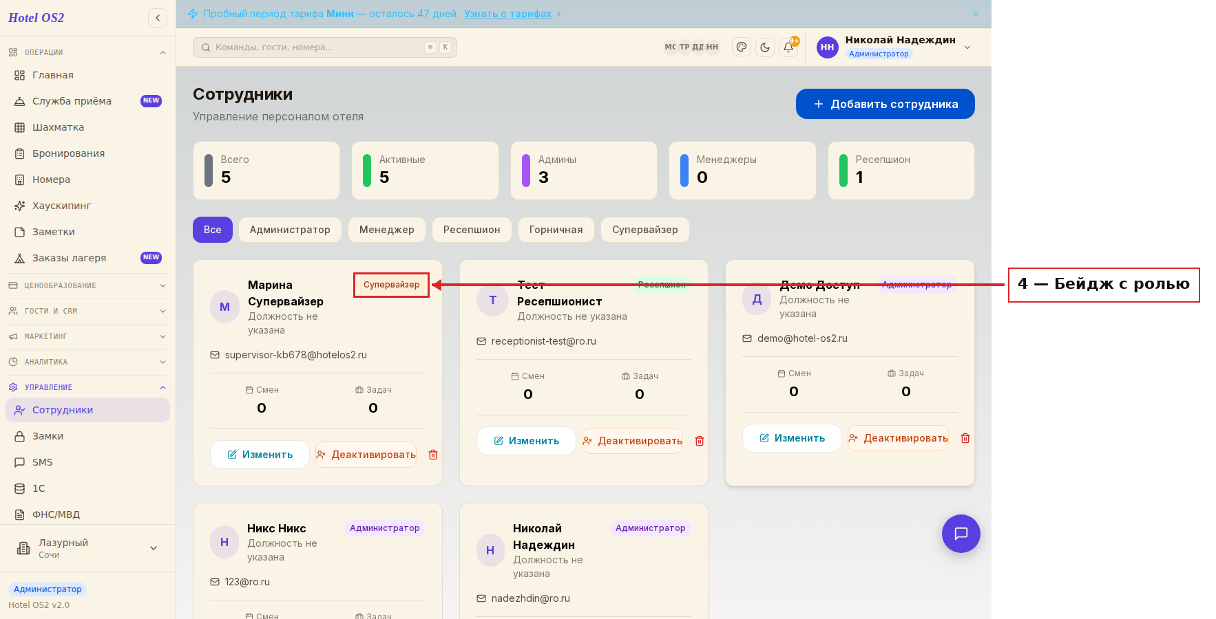Click the Администратор badge on Никс Никс card
Viewport: 1216px width, 619px height.
385,528
